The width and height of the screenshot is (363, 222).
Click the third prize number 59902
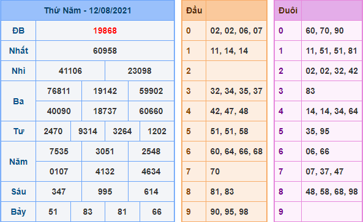pos(151,91)
